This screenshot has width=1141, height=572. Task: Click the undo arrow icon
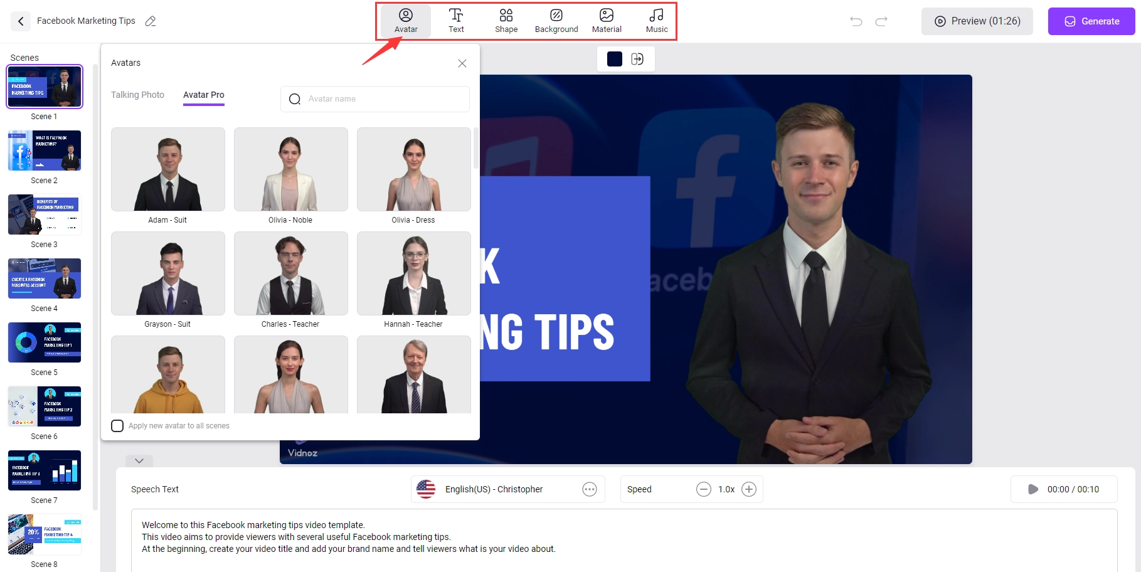[x=856, y=21]
